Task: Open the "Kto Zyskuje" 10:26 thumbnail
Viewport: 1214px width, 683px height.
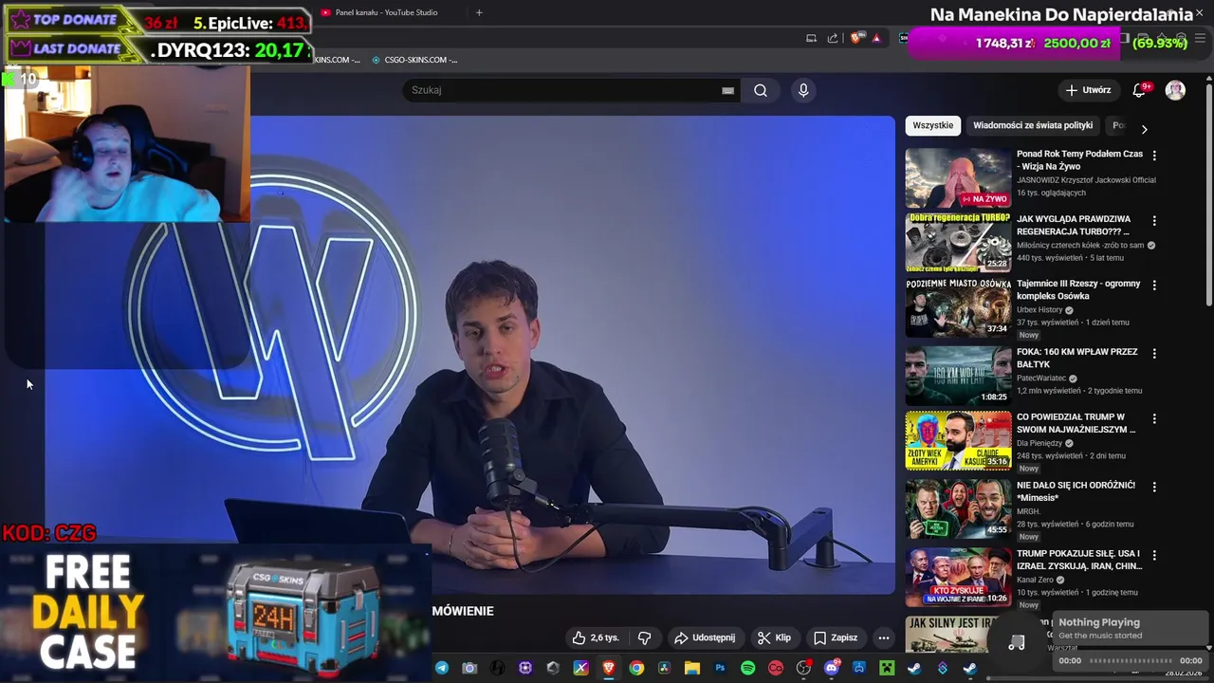Action: [958, 578]
